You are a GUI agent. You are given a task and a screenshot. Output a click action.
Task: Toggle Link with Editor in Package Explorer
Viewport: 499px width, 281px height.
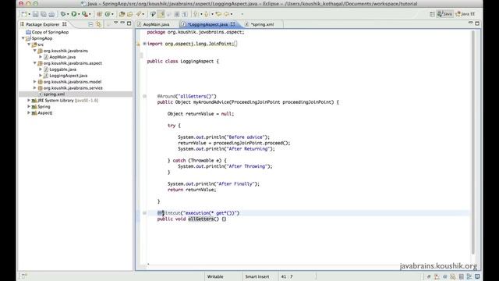point(99,24)
